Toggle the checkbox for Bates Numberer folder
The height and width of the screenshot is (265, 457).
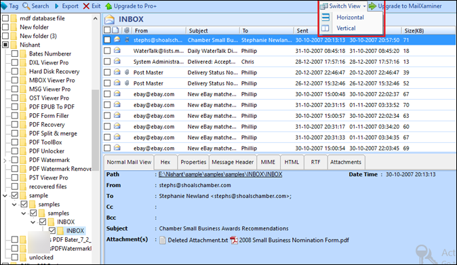[14, 54]
